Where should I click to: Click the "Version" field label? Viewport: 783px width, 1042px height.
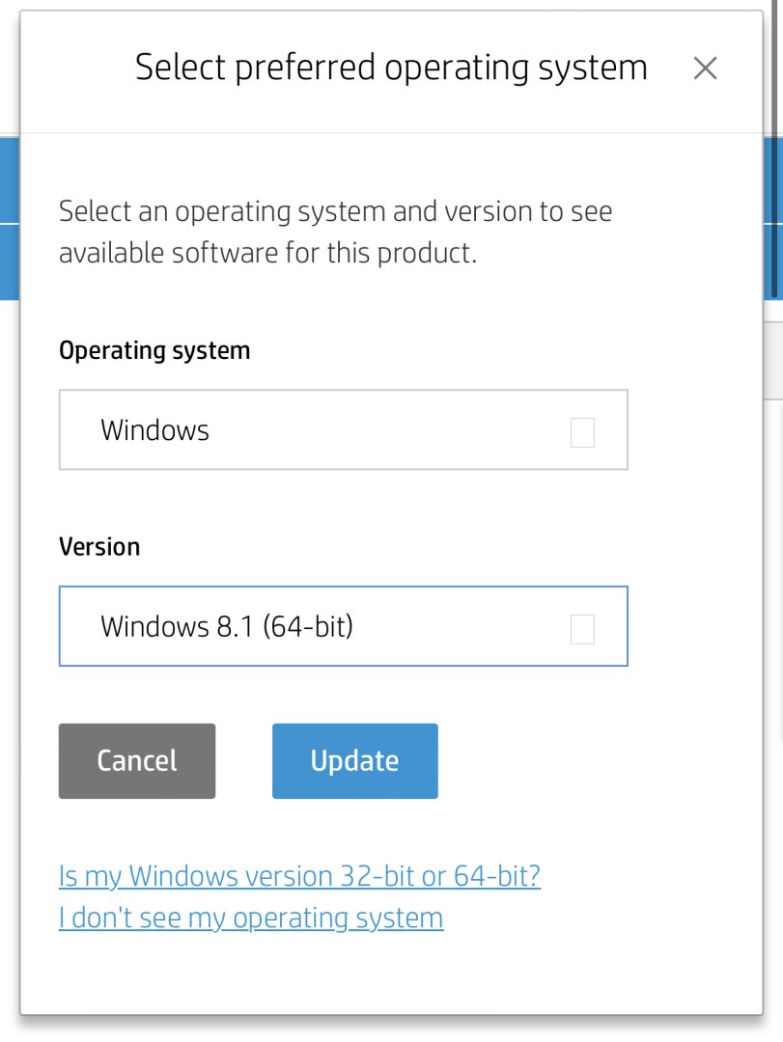99,547
